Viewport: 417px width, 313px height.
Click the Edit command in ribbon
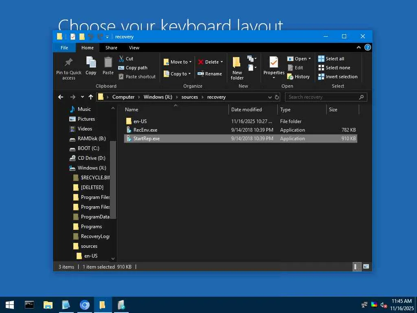pyautogui.click(x=296, y=68)
